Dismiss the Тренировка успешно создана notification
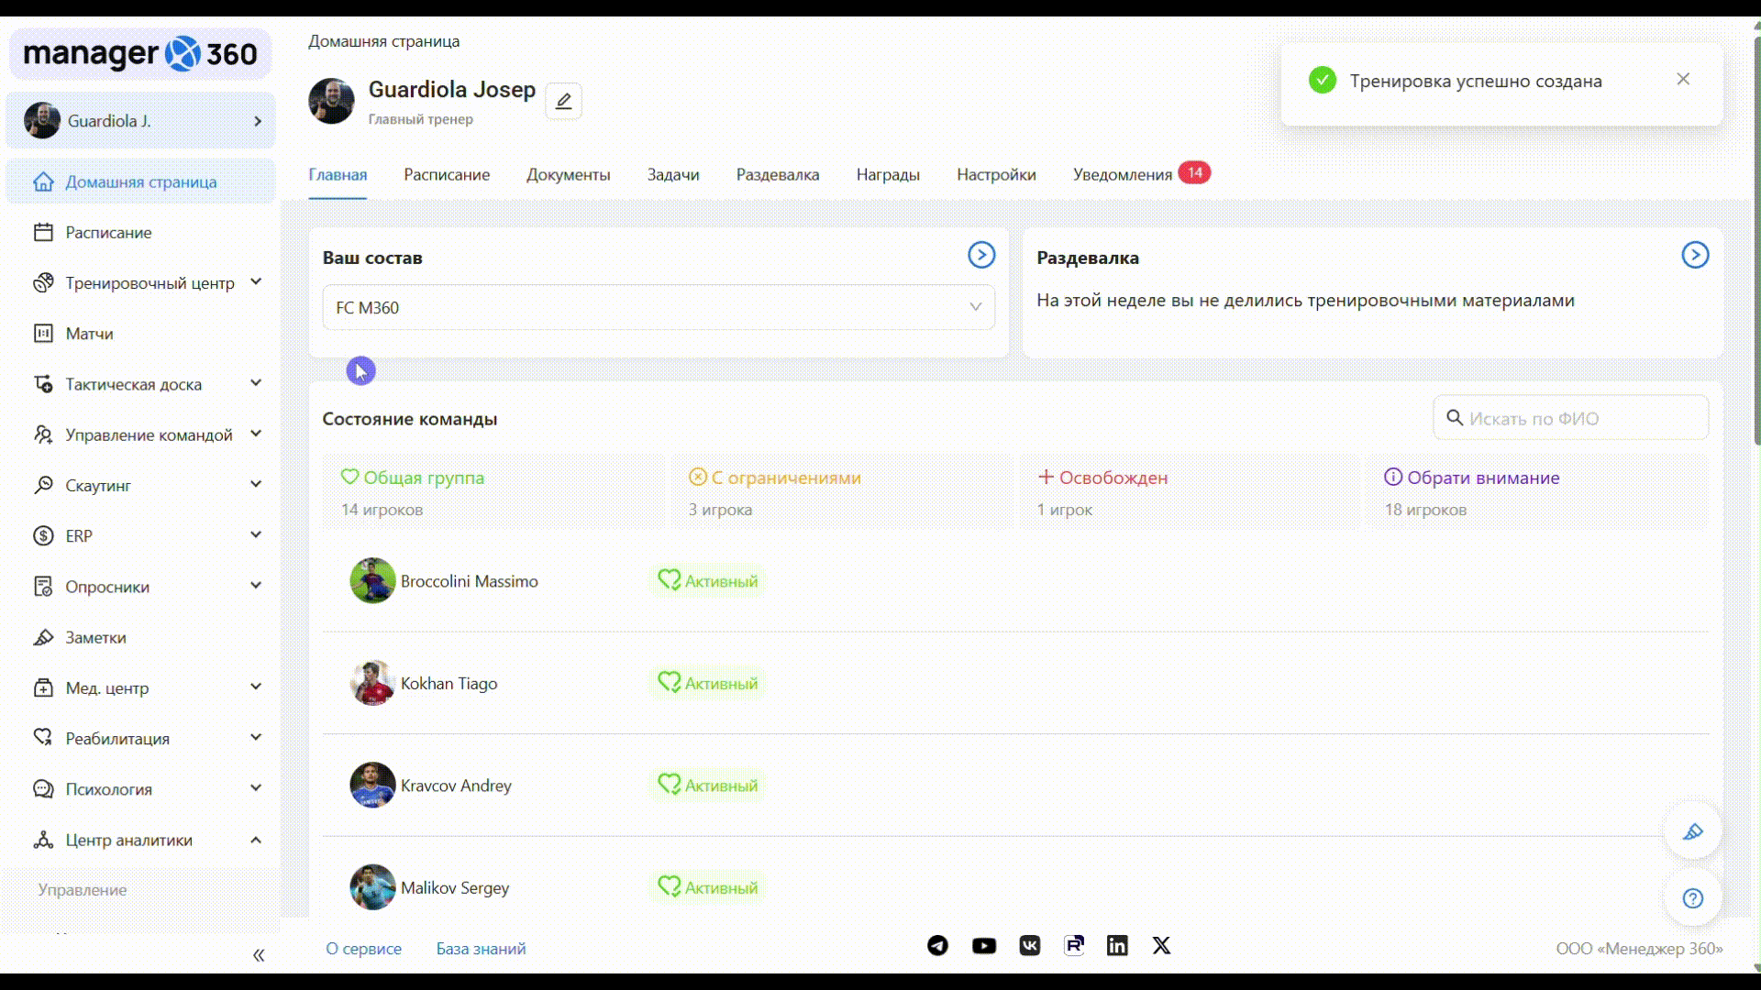This screenshot has height=990, width=1761. pos(1683,80)
